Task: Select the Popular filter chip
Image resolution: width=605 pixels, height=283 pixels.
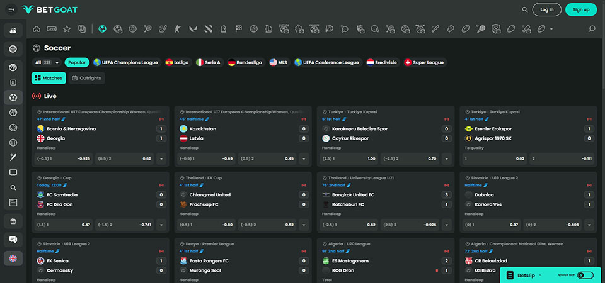Action: click(x=77, y=62)
